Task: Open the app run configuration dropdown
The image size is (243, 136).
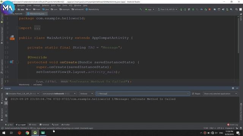Action: click(150, 9)
